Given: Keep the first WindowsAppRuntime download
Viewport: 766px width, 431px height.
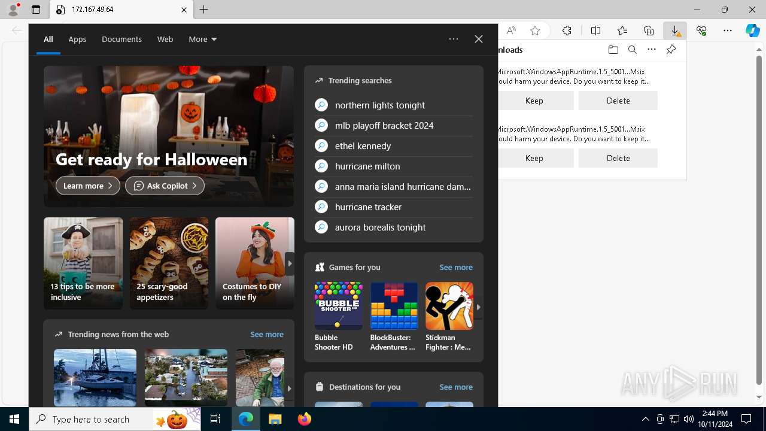Looking at the screenshot, I should pos(534,101).
